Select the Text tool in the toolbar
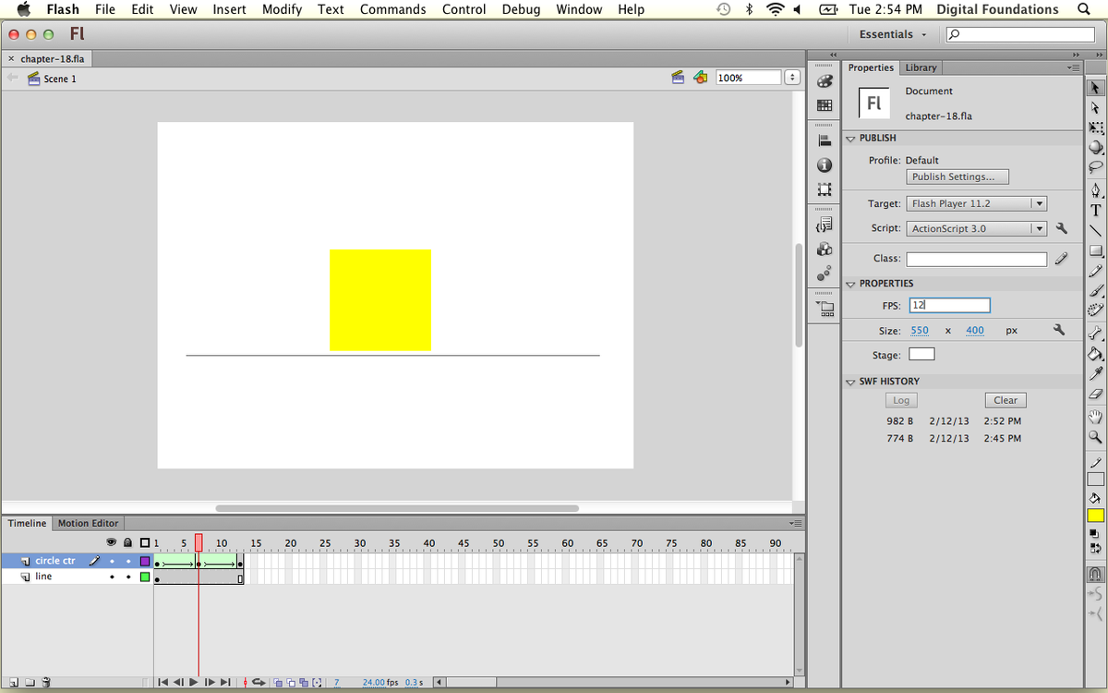 (x=1096, y=209)
